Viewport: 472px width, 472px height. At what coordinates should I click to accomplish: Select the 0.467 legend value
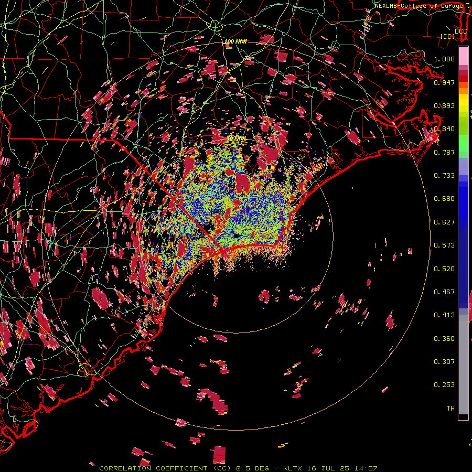(x=444, y=292)
